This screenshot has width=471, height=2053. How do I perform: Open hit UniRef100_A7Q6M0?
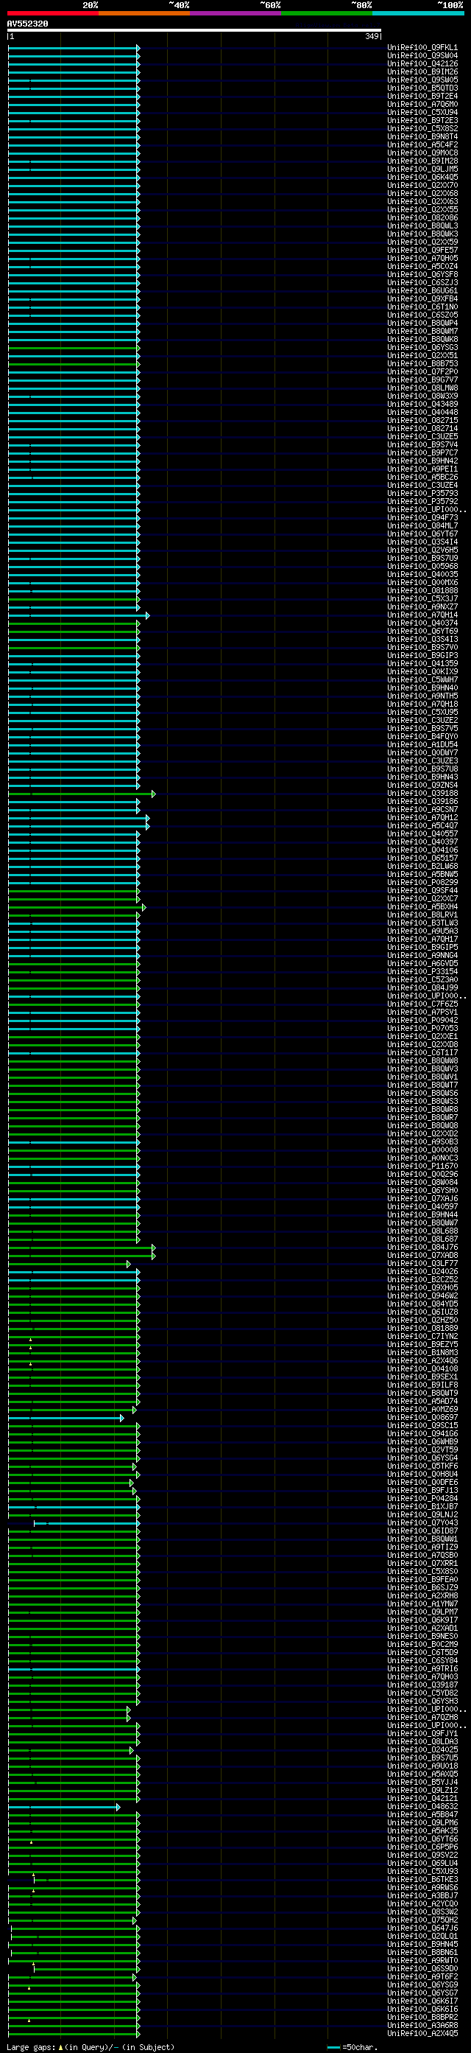tap(422, 105)
